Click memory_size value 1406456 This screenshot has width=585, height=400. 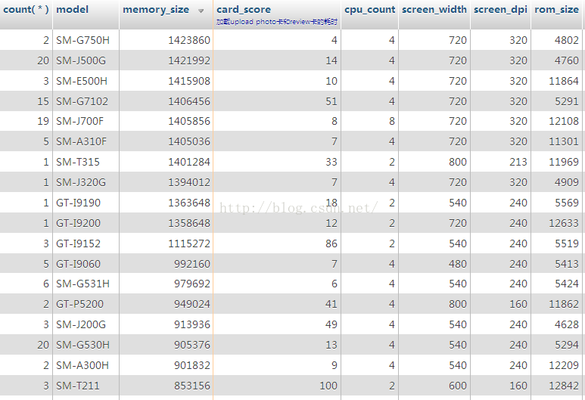tap(189, 101)
